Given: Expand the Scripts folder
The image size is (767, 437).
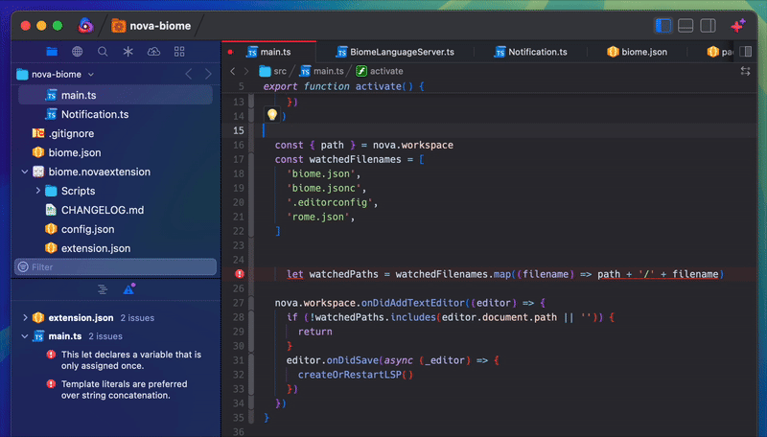Looking at the screenshot, I should click(37, 191).
